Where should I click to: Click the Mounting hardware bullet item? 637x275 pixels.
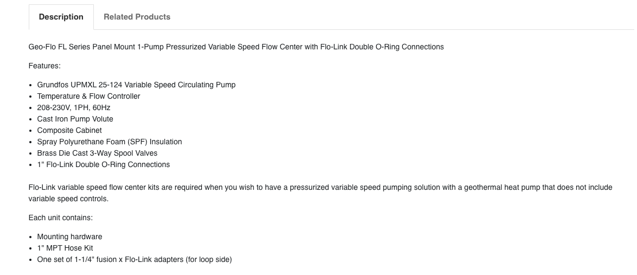tap(69, 237)
